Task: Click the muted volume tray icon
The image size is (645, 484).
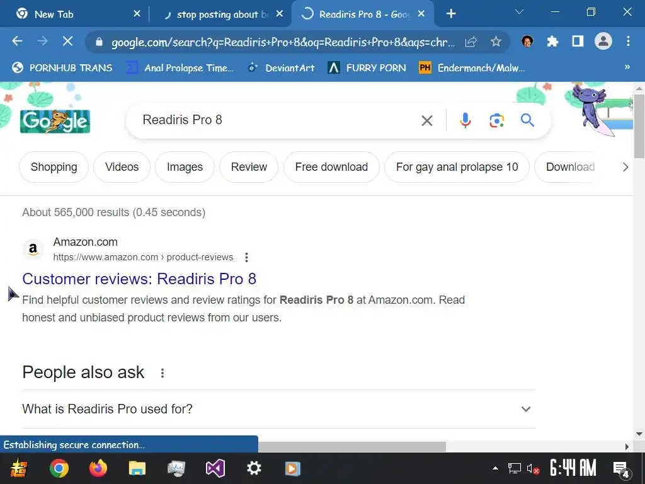Action: [x=533, y=469]
